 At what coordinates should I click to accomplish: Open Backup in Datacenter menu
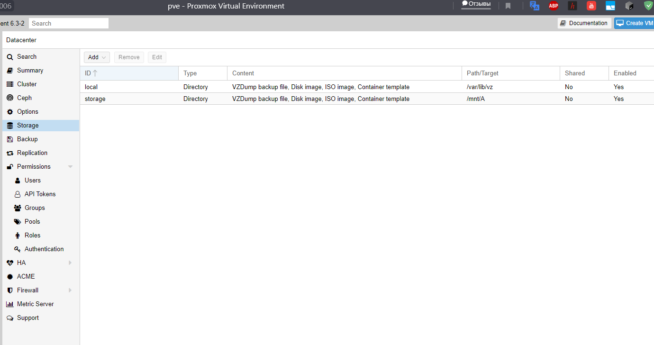coord(27,139)
